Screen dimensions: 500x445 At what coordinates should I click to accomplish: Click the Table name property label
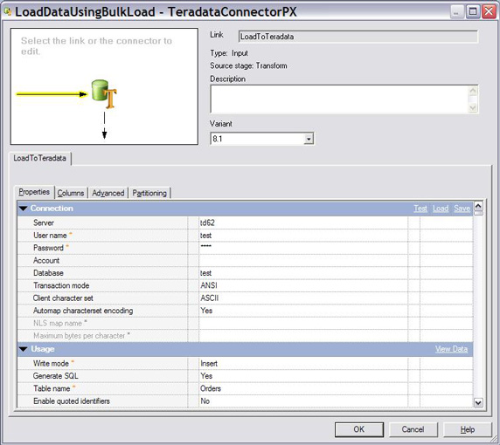pyautogui.click(x=52, y=388)
